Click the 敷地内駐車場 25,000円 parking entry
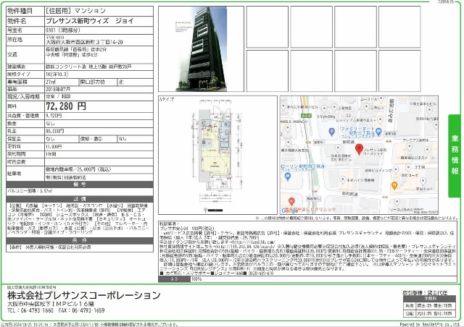The image size is (464, 327). tap(78, 169)
